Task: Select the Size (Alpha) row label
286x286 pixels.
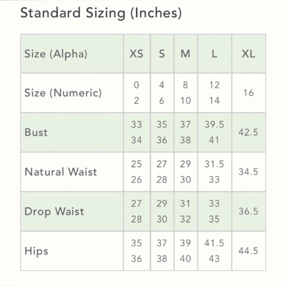Action: click(x=56, y=54)
